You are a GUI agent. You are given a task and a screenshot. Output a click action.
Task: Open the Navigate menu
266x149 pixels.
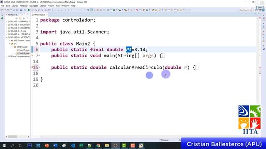pos(34,6)
